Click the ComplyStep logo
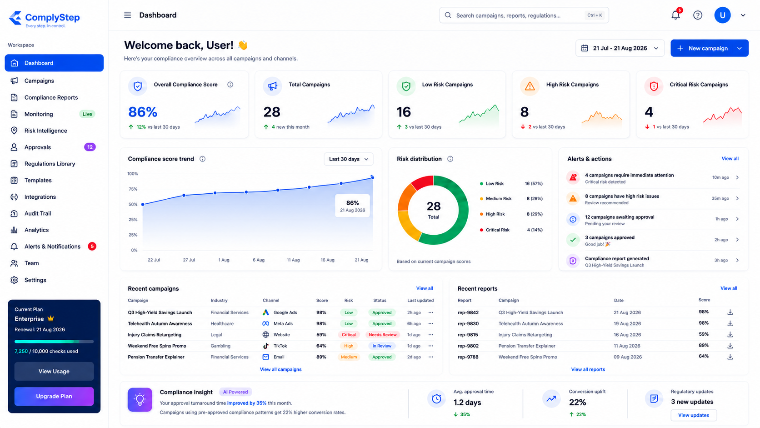The image size is (760, 428). (44, 19)
